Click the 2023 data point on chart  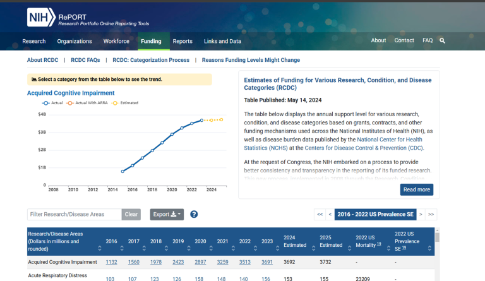tap(201, 120)
